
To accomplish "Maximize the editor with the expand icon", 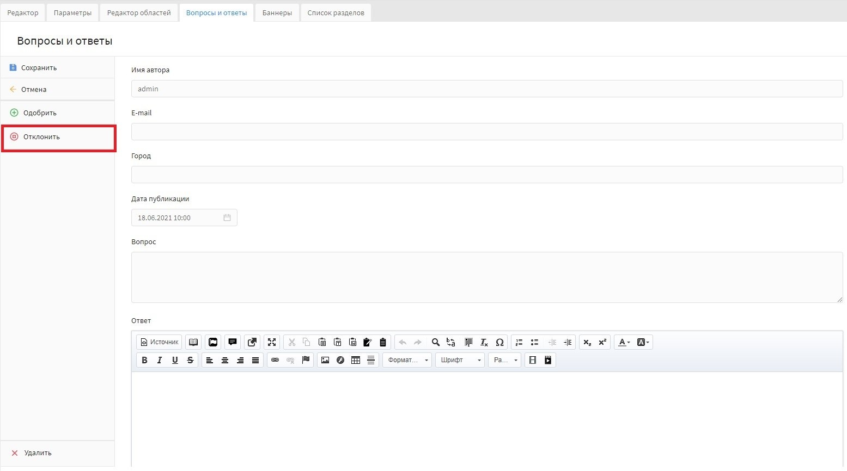I will (x=272, y=342).
